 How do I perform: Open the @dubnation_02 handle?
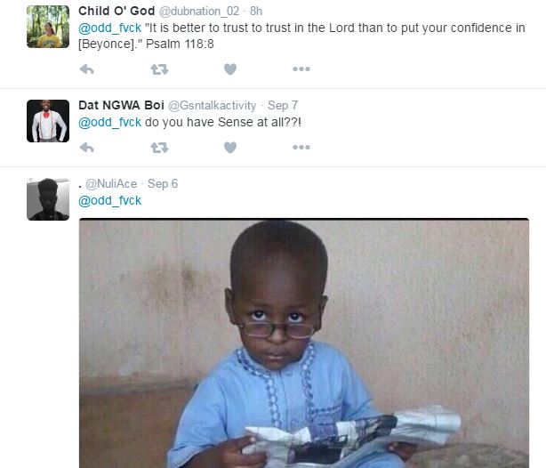(x=199, y=12)
